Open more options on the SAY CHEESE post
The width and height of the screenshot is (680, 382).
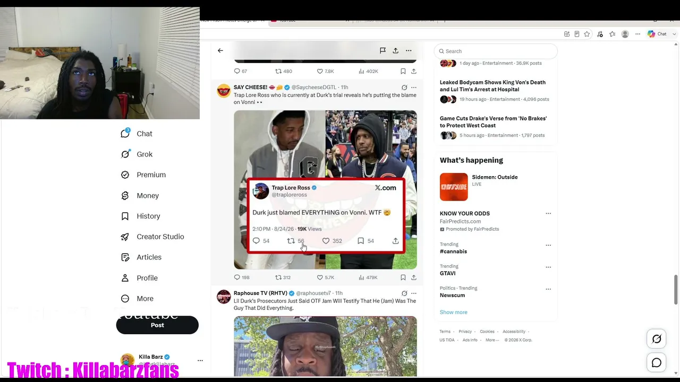pyautogui.click(x=414, y=88)
